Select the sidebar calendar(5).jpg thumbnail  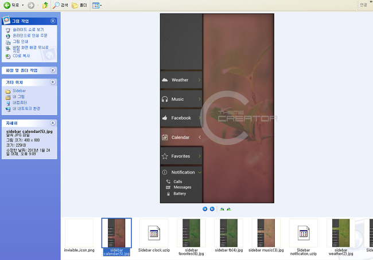(x=116, y=233)
